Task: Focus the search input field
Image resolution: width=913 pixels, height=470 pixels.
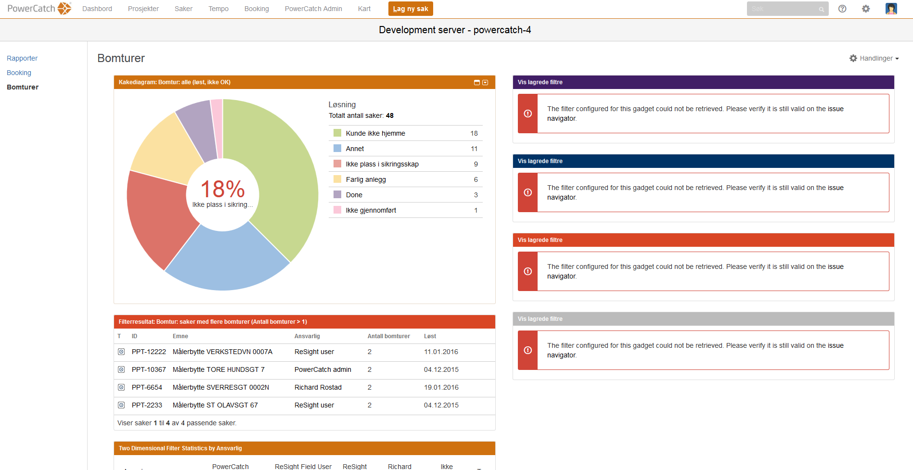Action: click(x=782, y=9)
